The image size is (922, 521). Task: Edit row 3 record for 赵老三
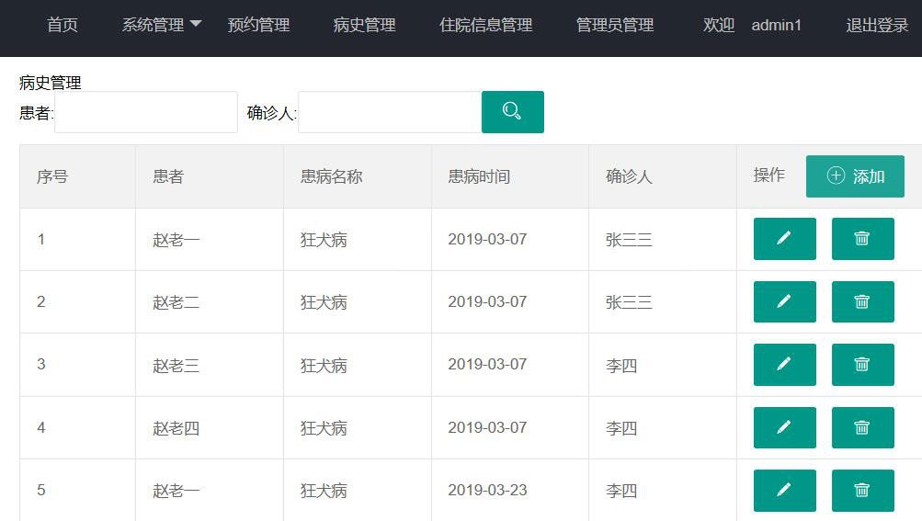coord(784,364)
